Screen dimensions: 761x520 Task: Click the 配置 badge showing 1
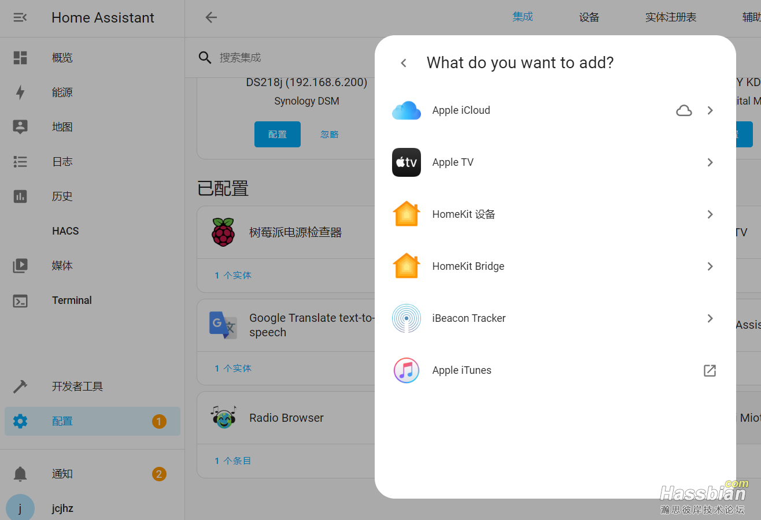(159, 421)
